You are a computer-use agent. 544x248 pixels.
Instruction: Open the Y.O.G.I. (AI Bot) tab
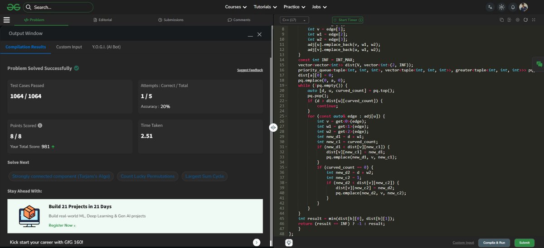pyautogui.click(x=106, y=47)
